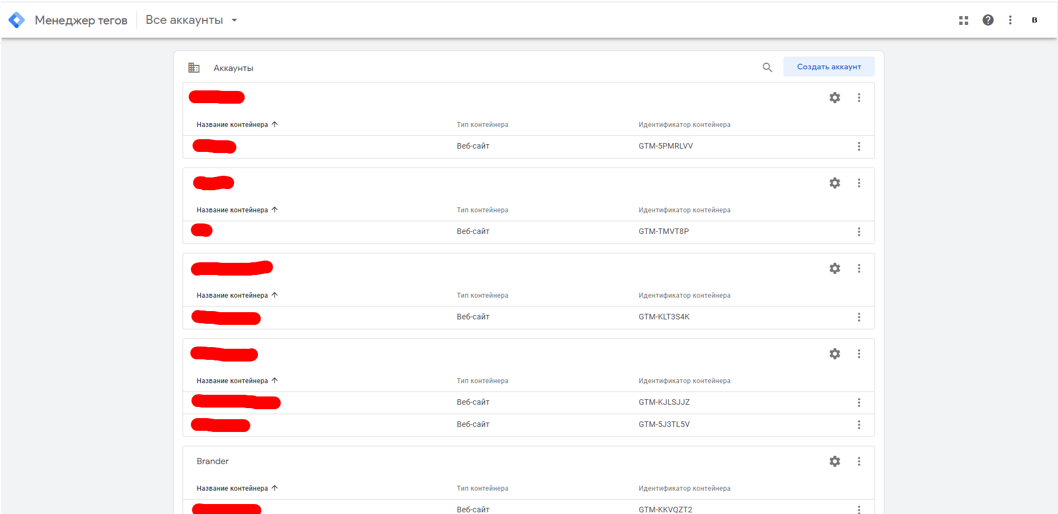Open more options for container GTM-KJLSJJZ
This screenshot has width=1058, height=514.
(859, 403)
